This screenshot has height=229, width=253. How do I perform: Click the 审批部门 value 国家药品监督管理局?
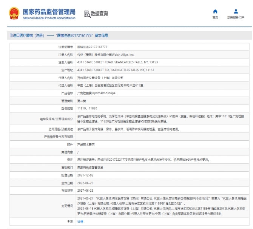[90, 167]
